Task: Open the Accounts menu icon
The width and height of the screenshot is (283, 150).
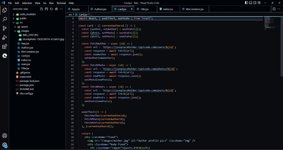Action: [x=4, y=136]
